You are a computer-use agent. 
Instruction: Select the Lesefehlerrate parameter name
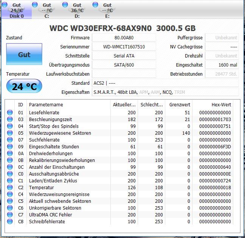(44, 113)
